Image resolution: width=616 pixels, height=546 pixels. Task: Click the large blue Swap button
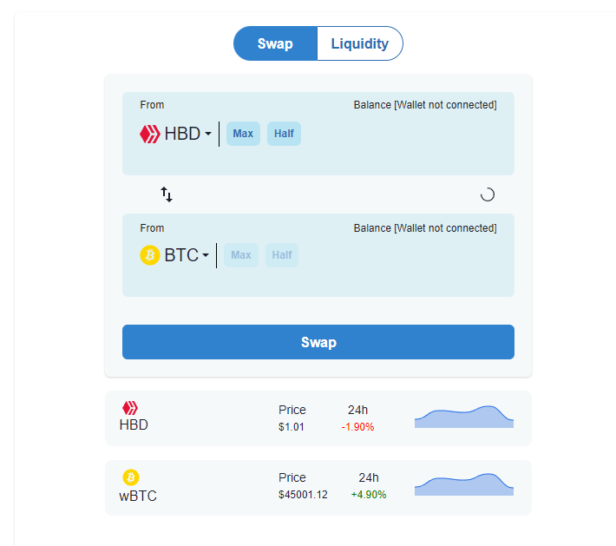pyautogui.click(x=318, y=342)
